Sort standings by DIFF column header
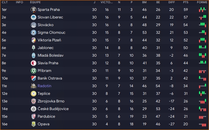209x130 pixels. click(172, 2)
